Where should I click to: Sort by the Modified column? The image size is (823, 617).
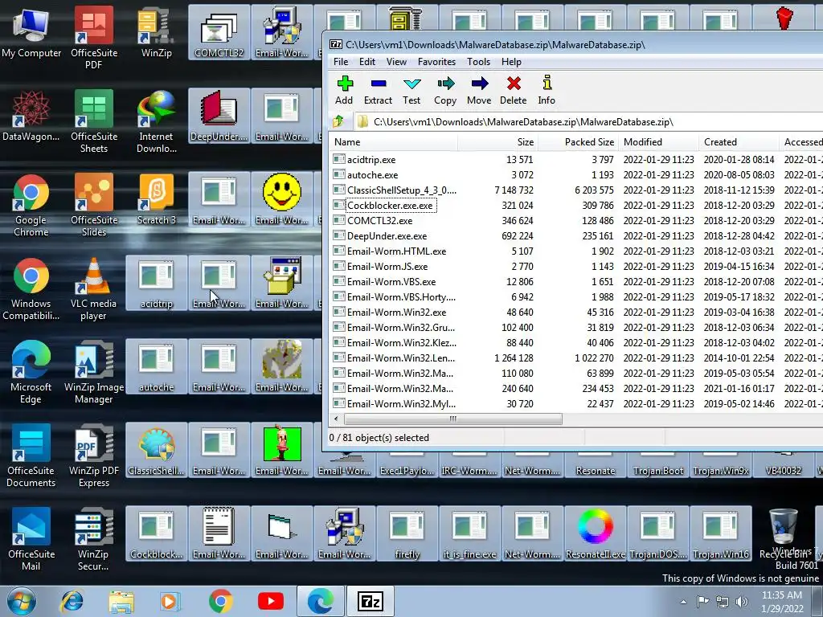659,142
